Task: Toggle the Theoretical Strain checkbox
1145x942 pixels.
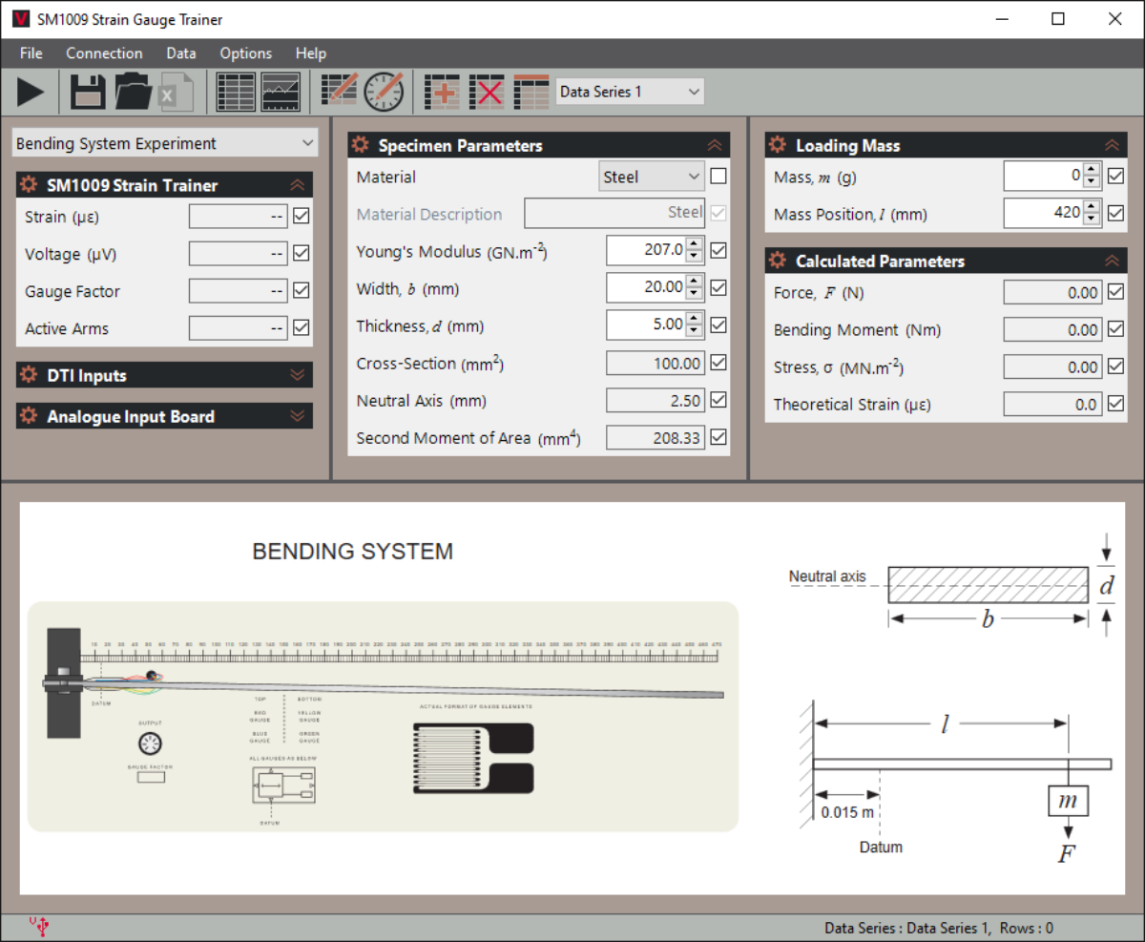Action: tap(1114, 403)
